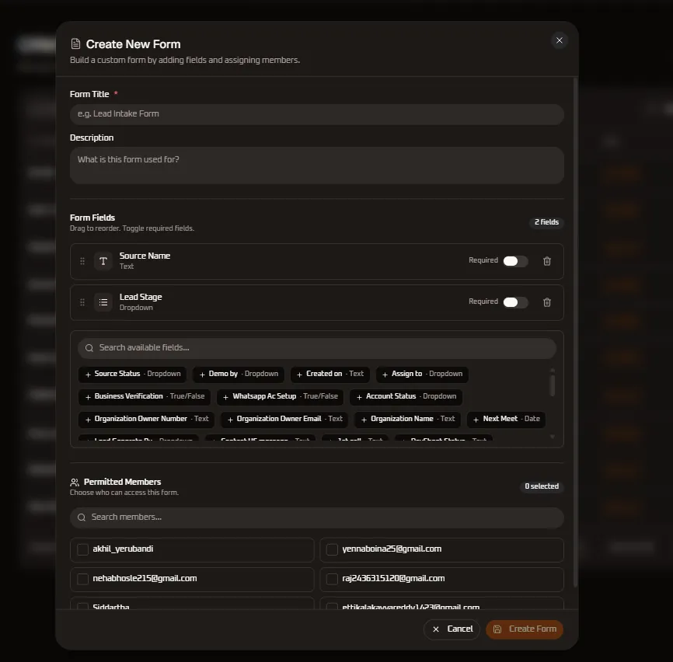The height and width of the screenshot is (662, 673).
Task: Add the Organization Owner Number field
Action: pyautogui.click(x=146, y=419)
